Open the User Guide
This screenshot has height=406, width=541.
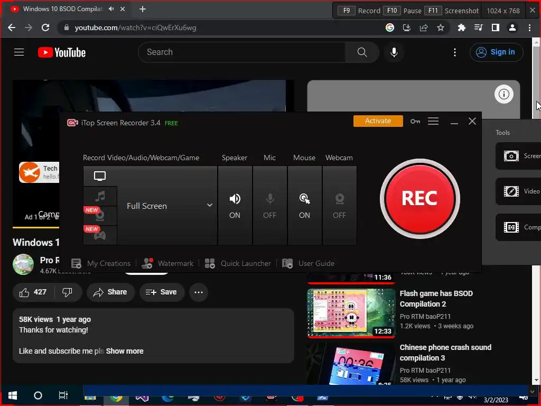point(308,263)
